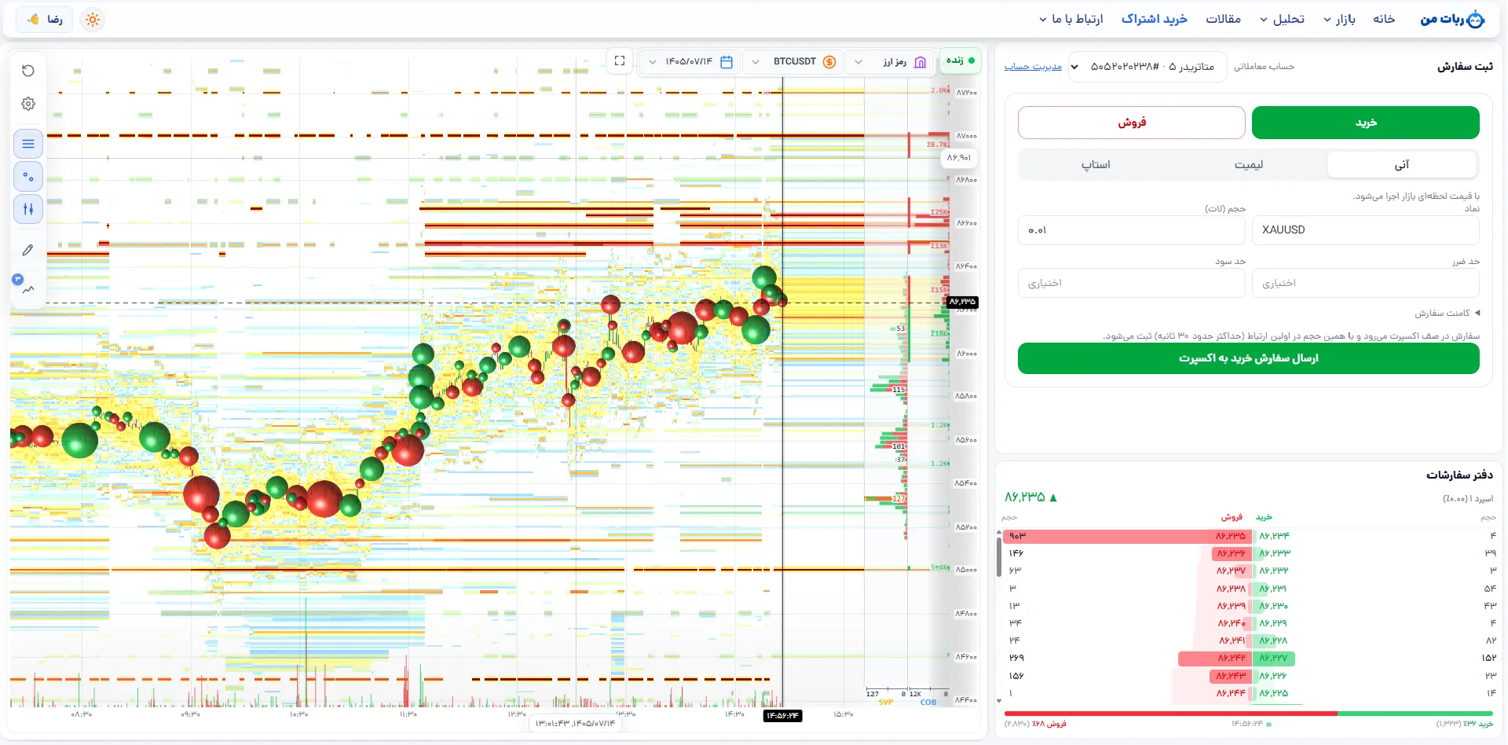Open the BTCUSDT symbol dropdown

click(x=793, y=61)
